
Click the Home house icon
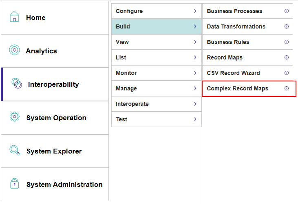pos(14,17)
